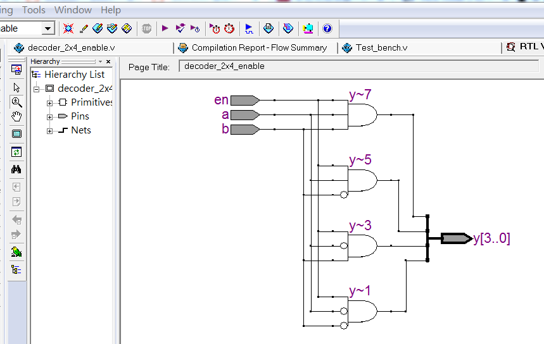Image resolution: width=544 pixels, height=344 pixels.
Task: Open the yellow Chip Planner icon
Action: coord(127,28)
